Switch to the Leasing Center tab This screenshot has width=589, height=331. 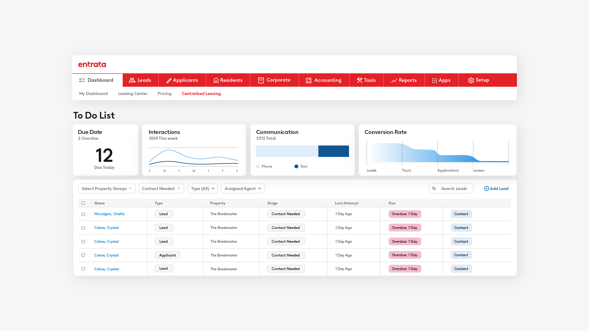133,94
